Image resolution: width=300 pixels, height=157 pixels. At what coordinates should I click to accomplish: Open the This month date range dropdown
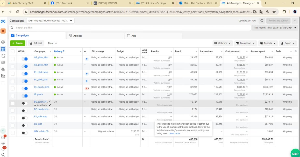coord(275,28)
